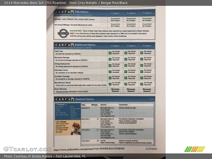Click the Register link in guarantee text
Screen dimensions: 212x159
pyautogui.click(x=99, y=36)
